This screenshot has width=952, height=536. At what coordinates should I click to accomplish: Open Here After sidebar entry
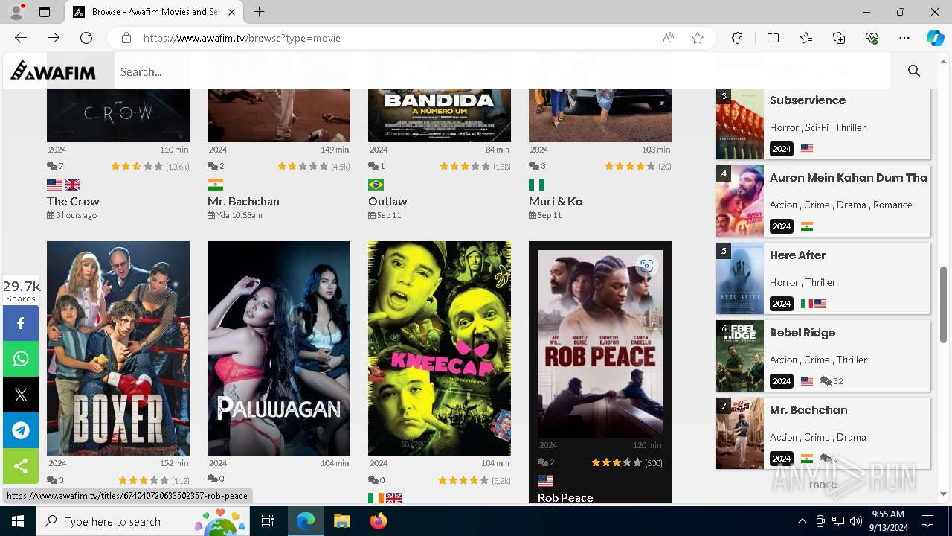click(797, 255)
